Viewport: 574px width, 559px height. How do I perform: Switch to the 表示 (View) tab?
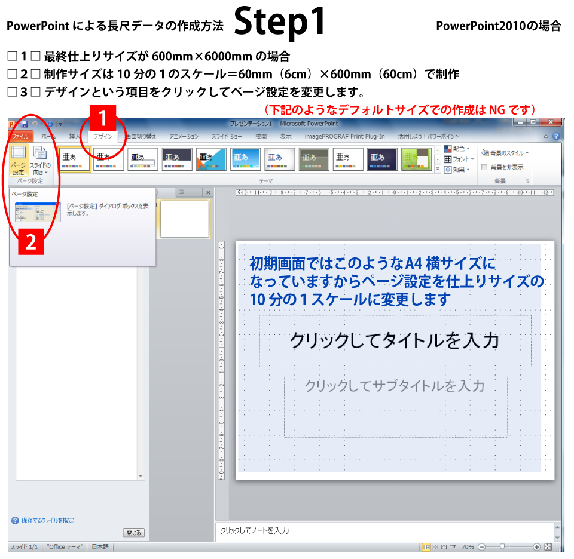pyautogui.click(x=286, y=136)
